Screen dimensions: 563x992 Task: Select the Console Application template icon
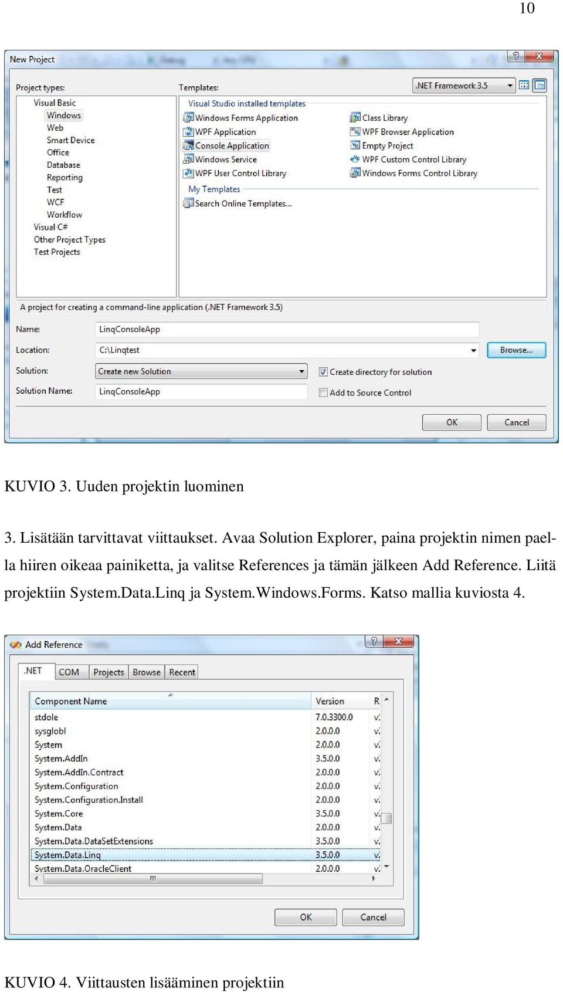(188, 145)
